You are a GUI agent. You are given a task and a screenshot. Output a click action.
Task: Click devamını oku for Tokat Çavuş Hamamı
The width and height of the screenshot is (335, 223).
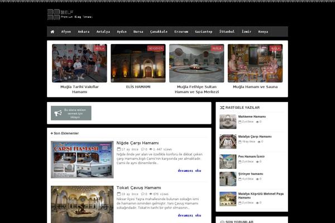(189, 216)
